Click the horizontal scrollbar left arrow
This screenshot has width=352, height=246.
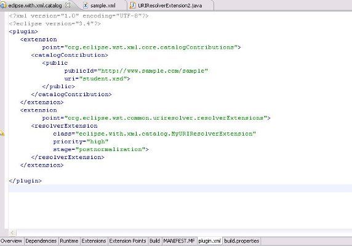pyautogui.click(x=12, y=232)
